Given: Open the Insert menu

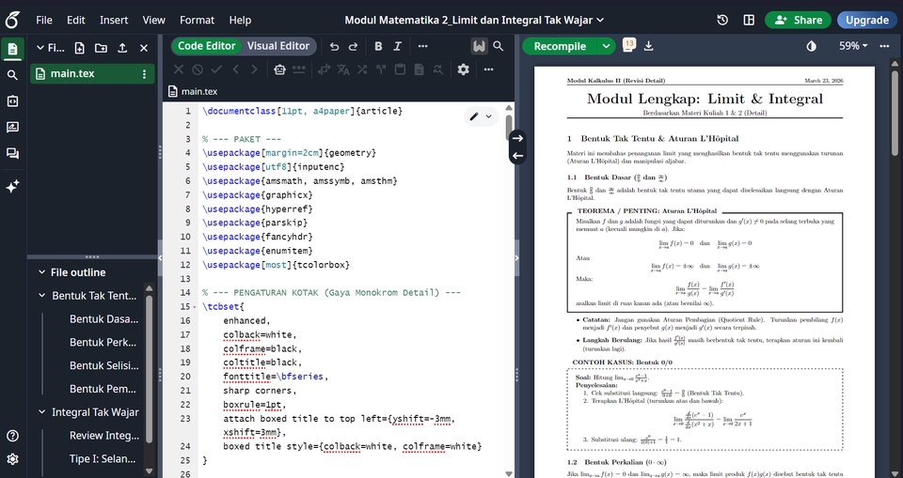Looking at the screenshot, I should (114, 20).
